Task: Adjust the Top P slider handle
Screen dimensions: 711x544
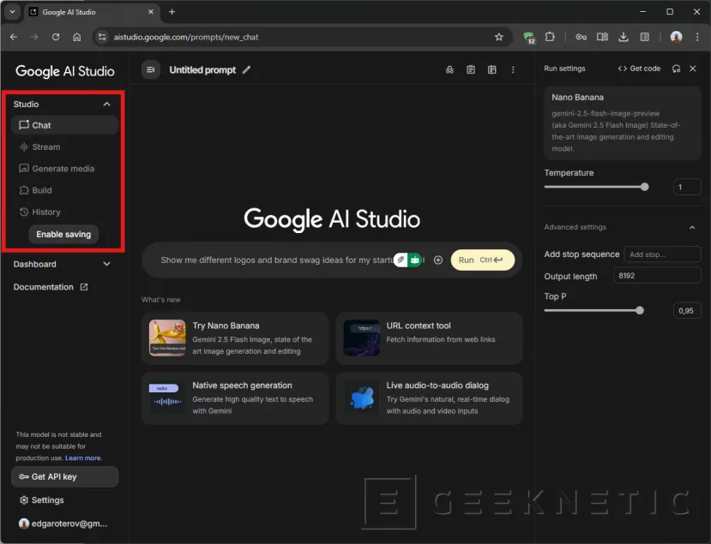Action: coord(639,310)
